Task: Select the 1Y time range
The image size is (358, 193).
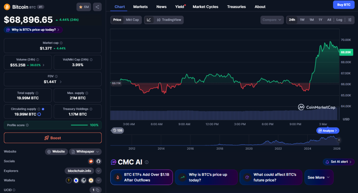Action: click(320, 20)
